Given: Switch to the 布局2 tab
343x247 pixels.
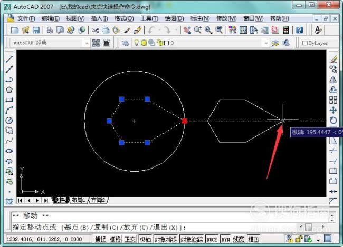Looking at the screenshot, I should (98, 200).
